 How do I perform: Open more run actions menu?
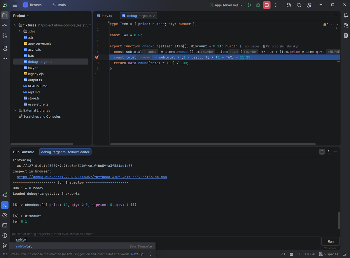(275, 5)
